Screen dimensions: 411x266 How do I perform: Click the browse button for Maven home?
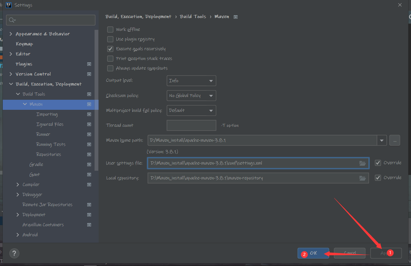pos(394,141)
